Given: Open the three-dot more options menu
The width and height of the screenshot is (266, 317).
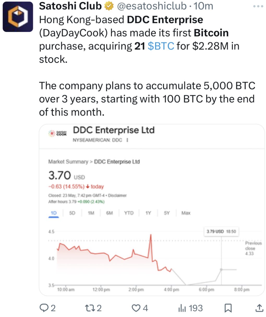Looking at the screenshot, I should [x=258, y=6].
